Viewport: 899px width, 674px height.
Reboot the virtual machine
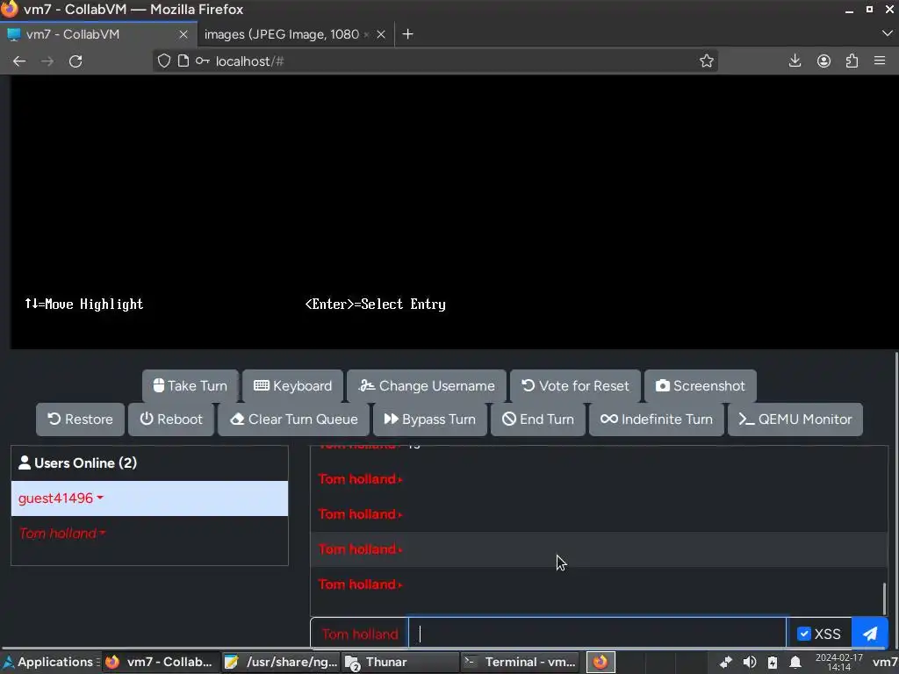tap(171, 419)
